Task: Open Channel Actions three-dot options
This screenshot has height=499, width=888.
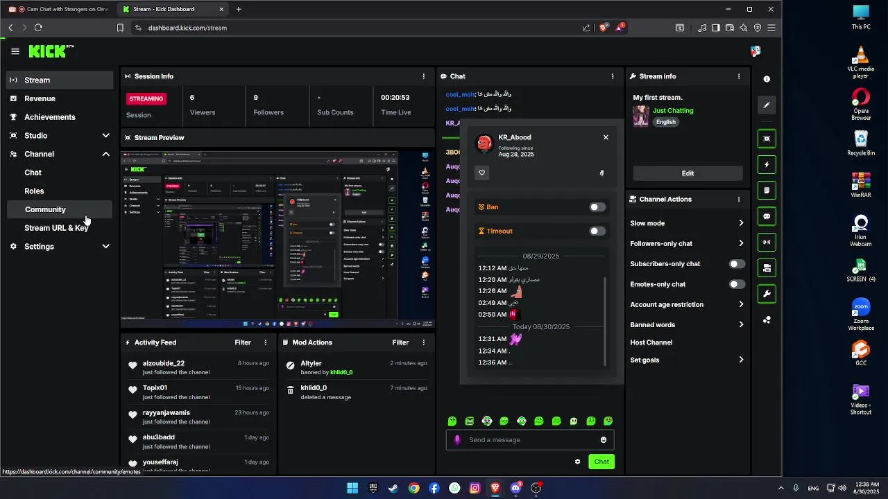Action: 739,199
